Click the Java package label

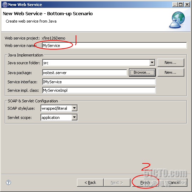point(20,73)
